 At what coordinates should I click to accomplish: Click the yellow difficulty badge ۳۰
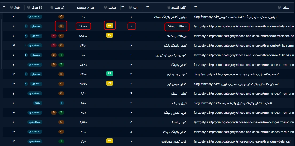(x=109, y=141)
